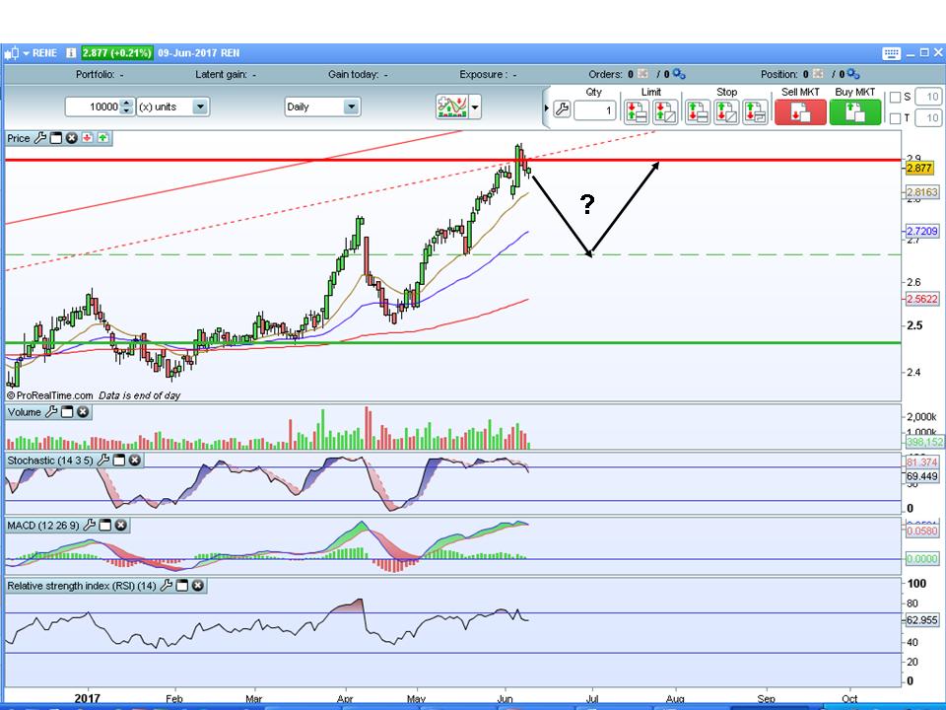Screen dimensions: 946x710
Task: Select the 0.0580 MACD value label
Action: (922, 531)
